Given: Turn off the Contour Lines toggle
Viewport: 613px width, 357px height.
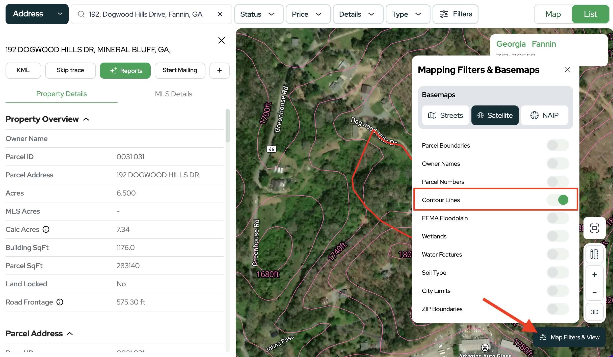Looking at the screenshot, I should click(558, 200).
